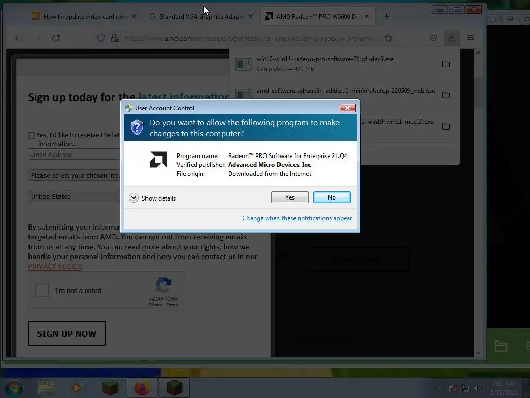The width and height of the screenshot is (530, 398).
Task: Open the media player taskbar icon
Action: coord(77,388)
